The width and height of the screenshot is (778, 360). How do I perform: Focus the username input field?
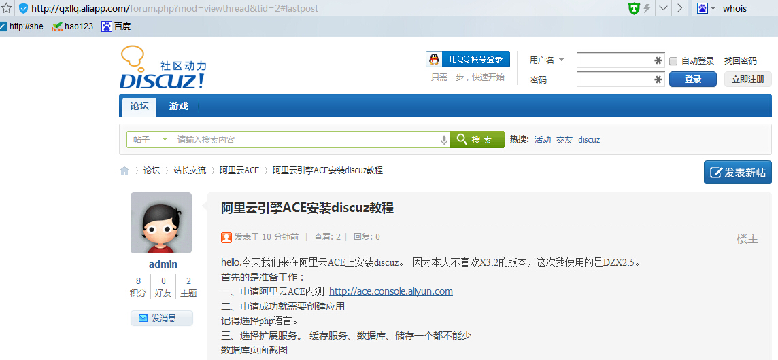pos(621,60)
